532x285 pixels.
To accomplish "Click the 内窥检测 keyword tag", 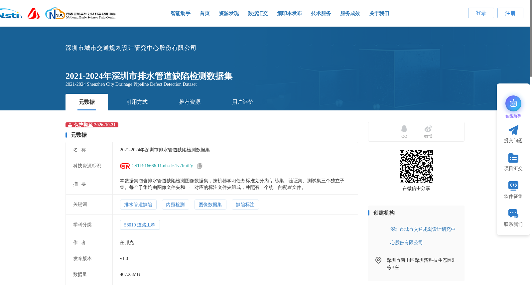I will click(x=175, y=205).
